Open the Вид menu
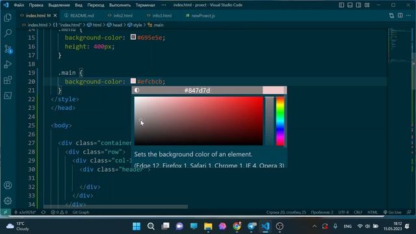 point(79,5)
